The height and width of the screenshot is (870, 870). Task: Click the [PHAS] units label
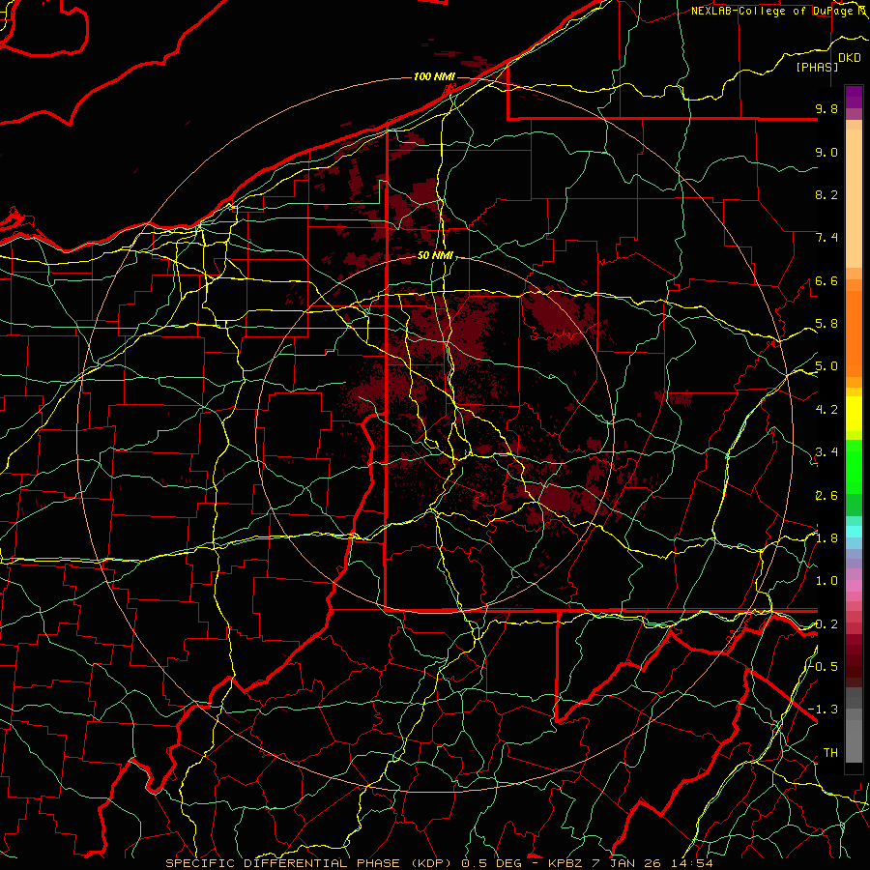[x=817, y=68]
